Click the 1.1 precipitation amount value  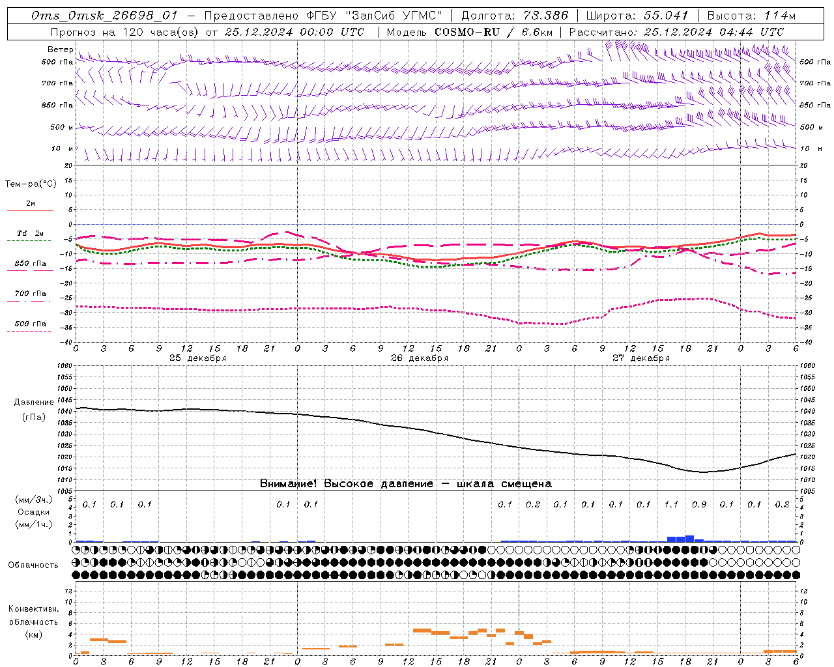671,504
